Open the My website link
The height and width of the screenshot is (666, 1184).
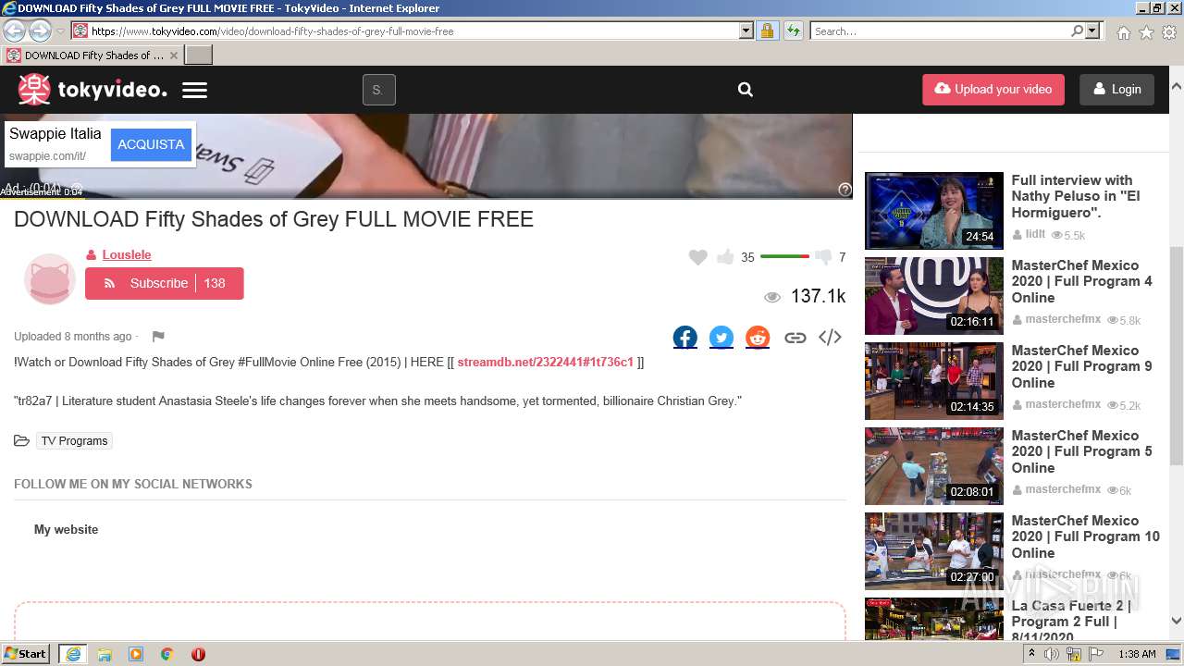pos(66,530)
